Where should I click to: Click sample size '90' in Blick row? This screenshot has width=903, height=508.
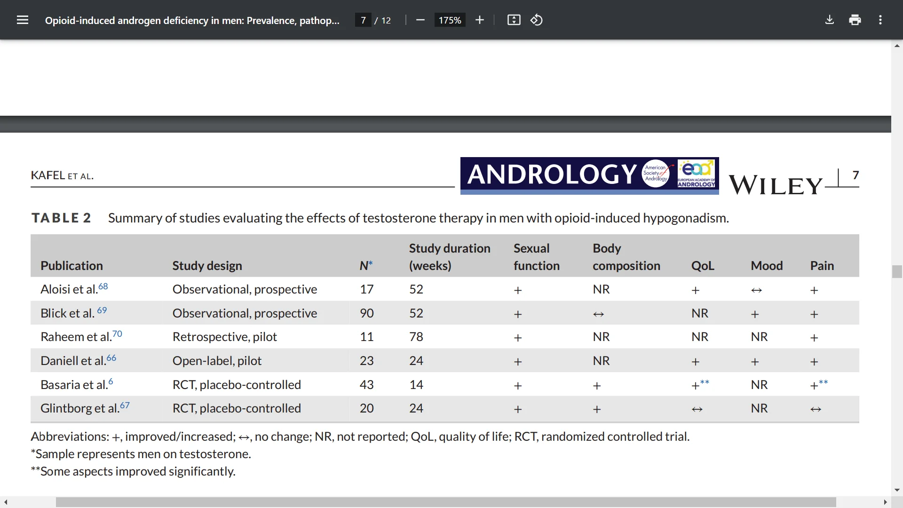[x=367, y=313]
